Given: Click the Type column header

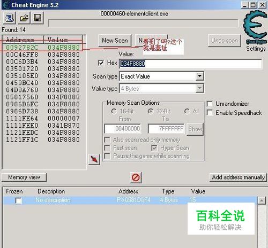Looking at the screenshot, I should [x=168, y=191].
